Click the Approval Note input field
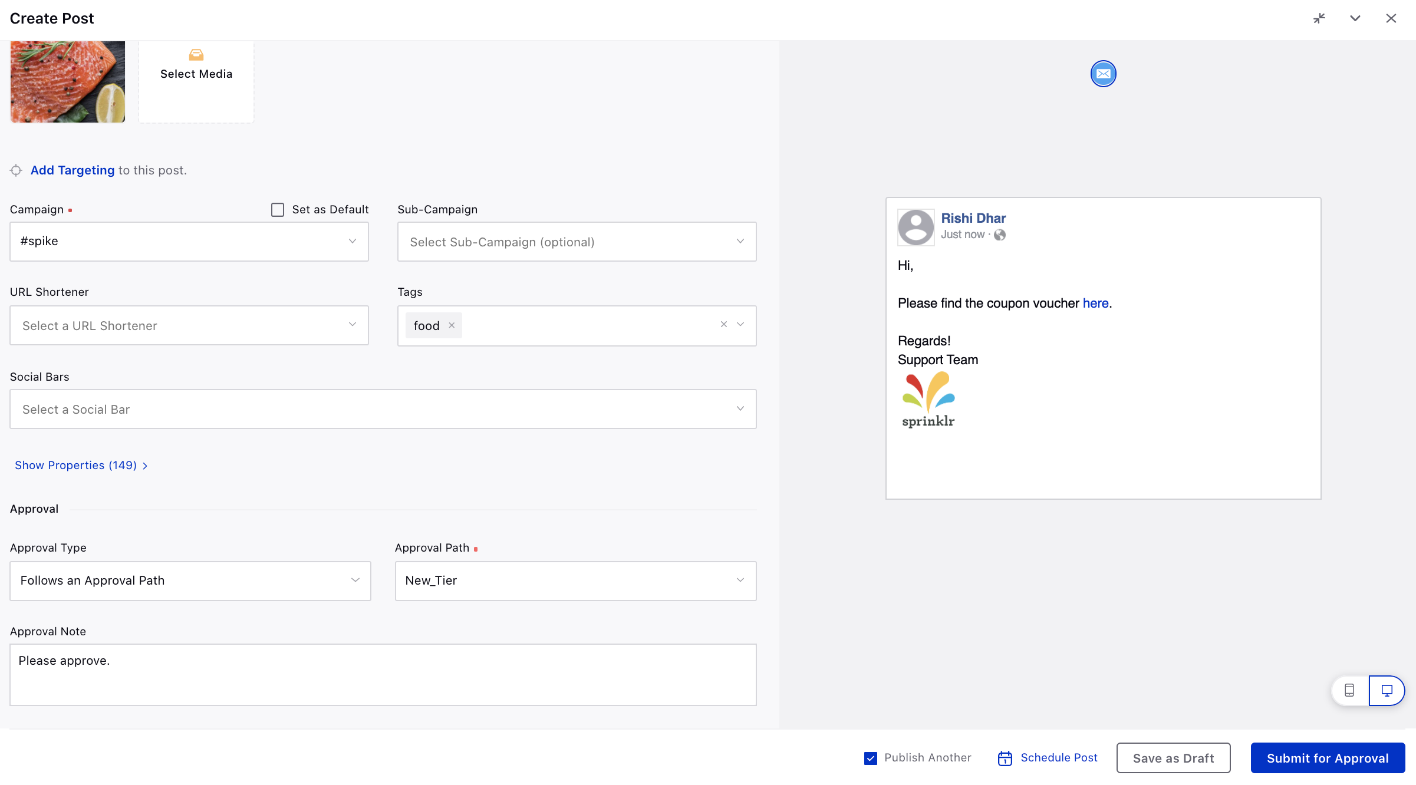 click(x=383, y=673)
